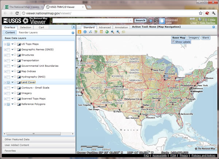Image resolution: width=219 pixels, height=159 pixels.
Task: Select the second magnifier zoom tool
Action: click(x=118, y=32)
